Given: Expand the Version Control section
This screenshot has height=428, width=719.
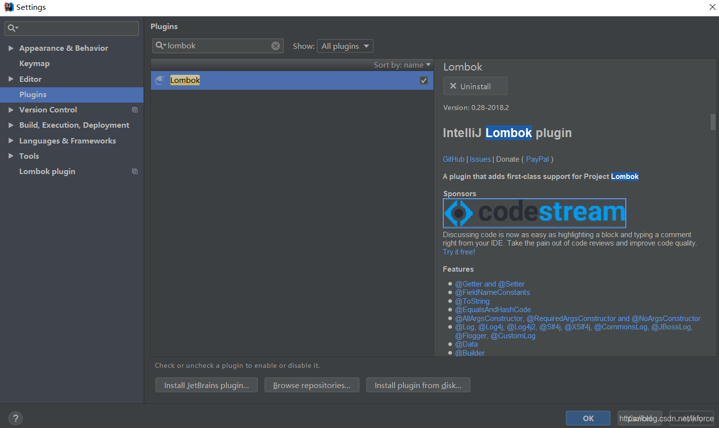Looking at the screenshot, I should click(x=11, y=110).
